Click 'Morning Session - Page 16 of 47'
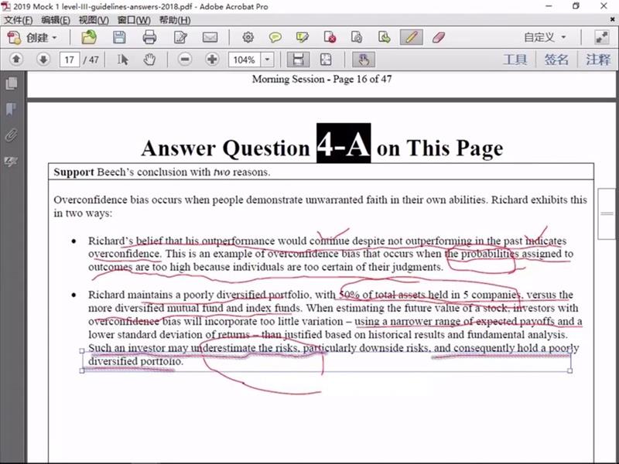This screenshot has width=619, height=464. (322, 79)
